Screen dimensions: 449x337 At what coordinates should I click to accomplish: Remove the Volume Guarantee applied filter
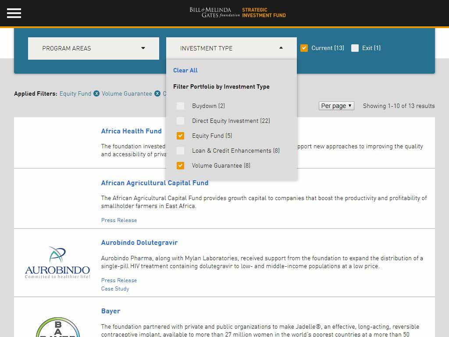pos(157,93)
